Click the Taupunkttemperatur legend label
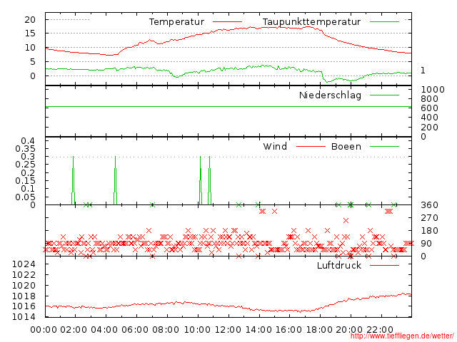This screenshot has width=457, height=342. tap(311, 22)
